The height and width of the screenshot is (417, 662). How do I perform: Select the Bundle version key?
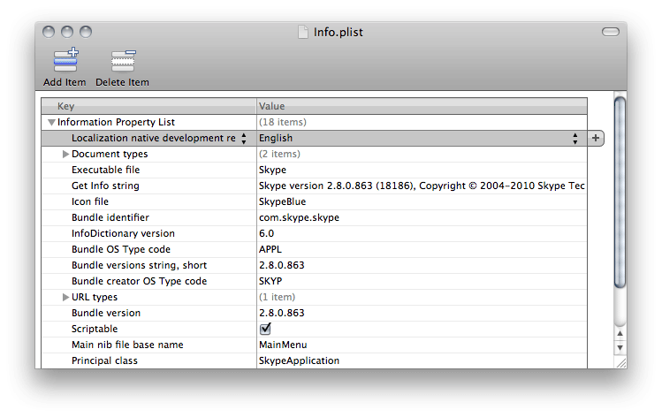click(x=105, y=313)
